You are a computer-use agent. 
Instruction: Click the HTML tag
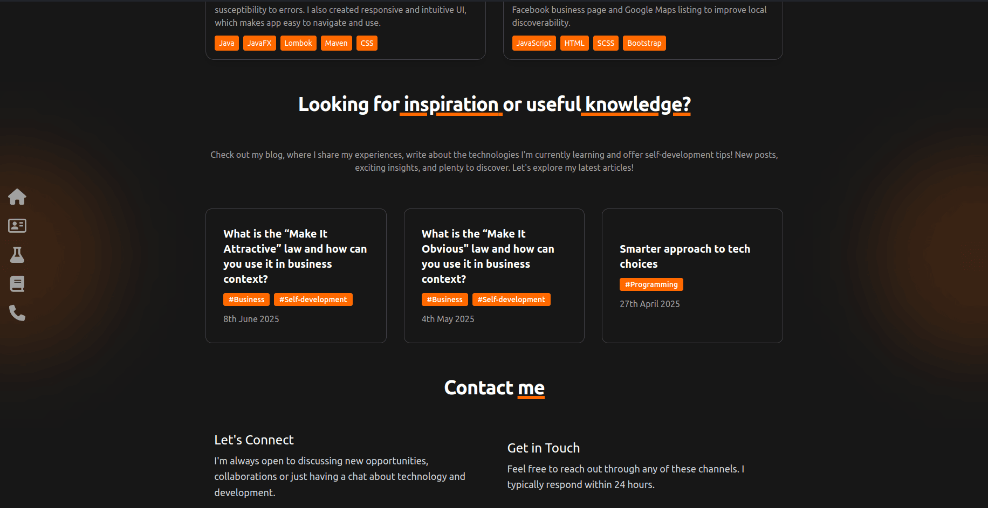574,43
